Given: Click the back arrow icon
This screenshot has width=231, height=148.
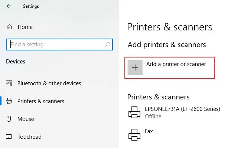Looking at the screenshot, I should 9,6.
